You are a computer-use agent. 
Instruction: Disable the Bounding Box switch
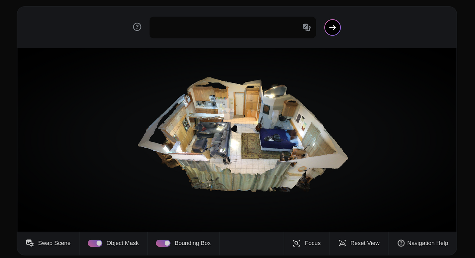coord(163,243)
